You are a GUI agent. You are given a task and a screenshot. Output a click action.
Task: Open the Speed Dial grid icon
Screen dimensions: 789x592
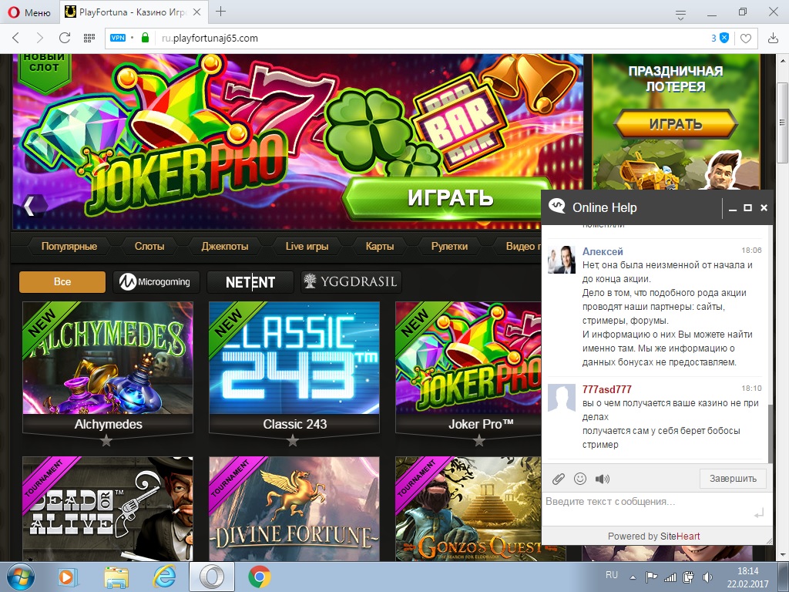click(x=89, y=38)
